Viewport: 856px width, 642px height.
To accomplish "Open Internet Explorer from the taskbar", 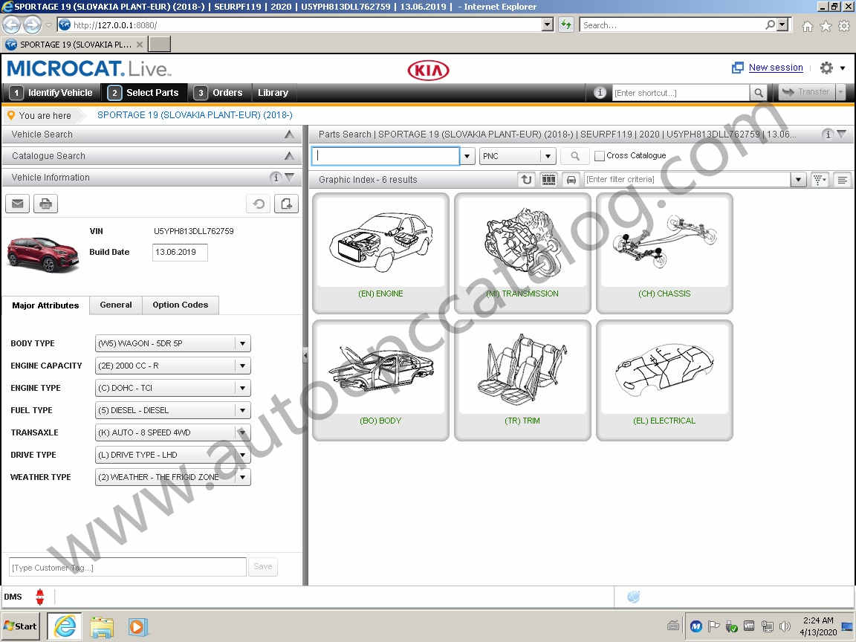I will [65, 626].
